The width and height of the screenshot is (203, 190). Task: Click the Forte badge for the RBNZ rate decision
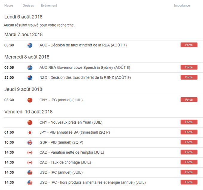pos(189,77)
